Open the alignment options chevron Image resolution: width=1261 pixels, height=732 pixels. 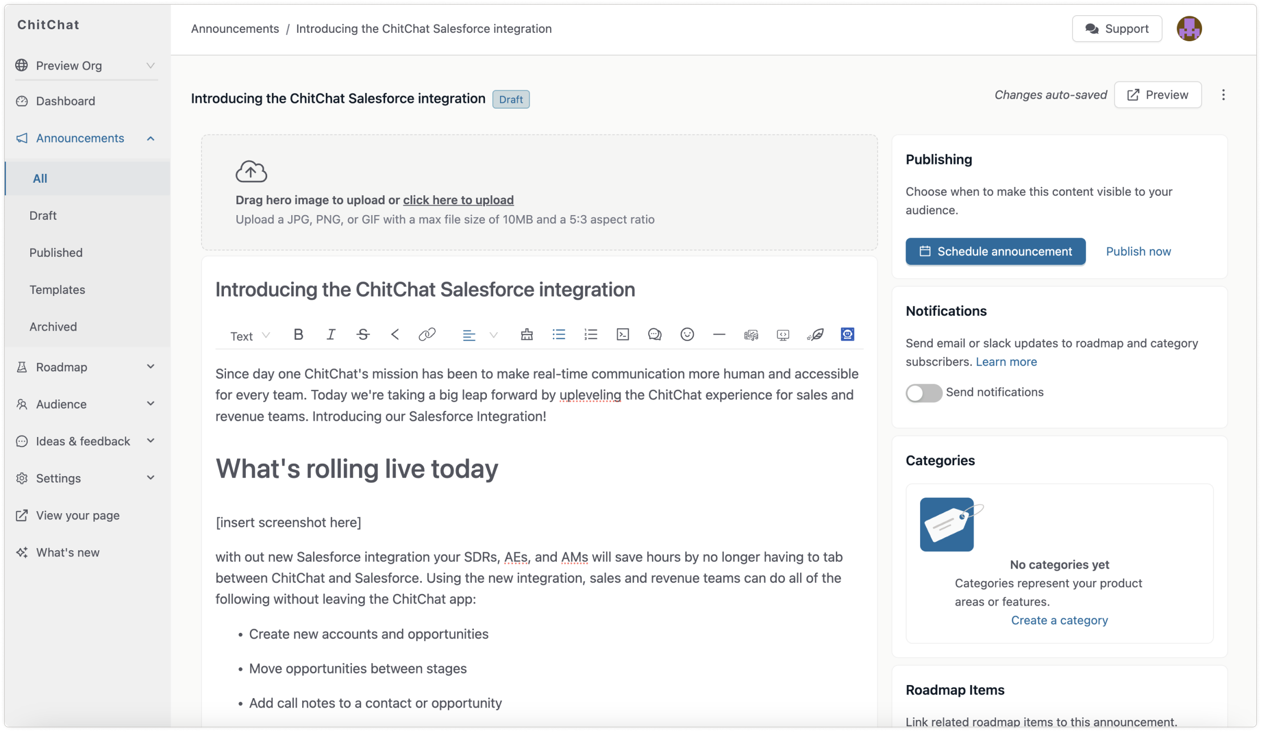click(x=493, y=335)
